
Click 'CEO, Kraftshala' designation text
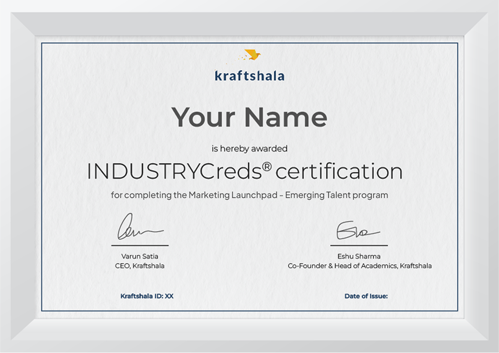140,266
